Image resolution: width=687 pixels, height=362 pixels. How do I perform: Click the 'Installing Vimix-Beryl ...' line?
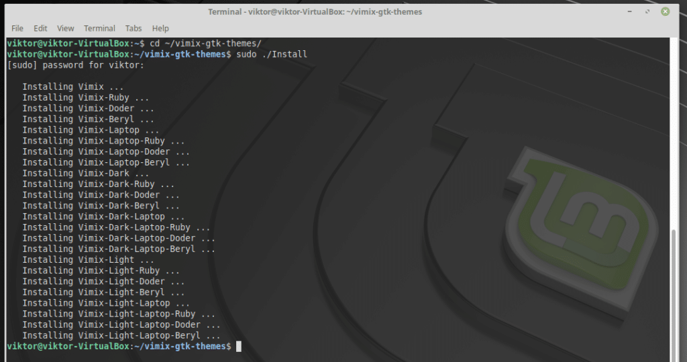click(x=88, y=119)
